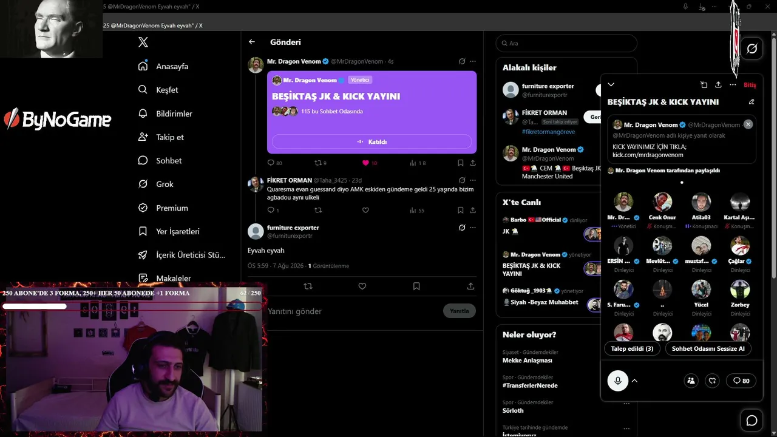The image size is (777, 437).
Task: Open more options on Mr. Dragon Venom post
Action: 473,61
